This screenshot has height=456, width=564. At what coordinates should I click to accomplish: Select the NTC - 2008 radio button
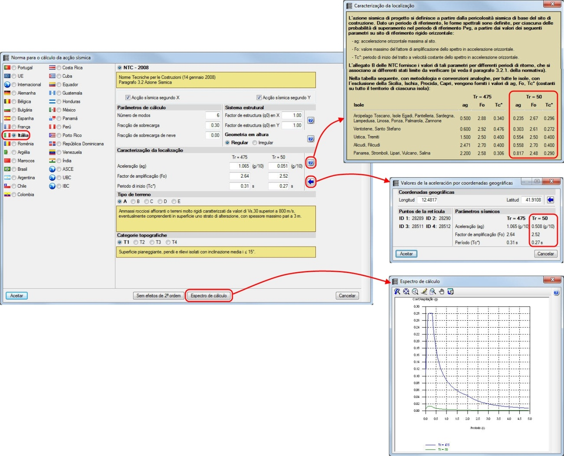[120, 68]
